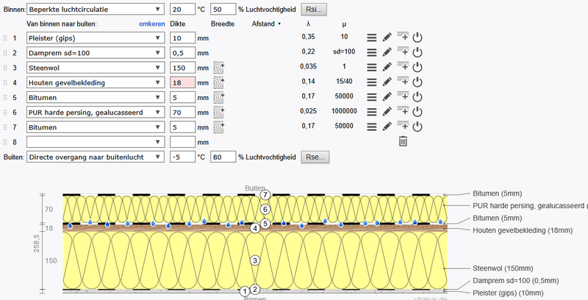Open the menu icon for PUR harde persing layer
588x300 pixels.
(x=372, y=112)
